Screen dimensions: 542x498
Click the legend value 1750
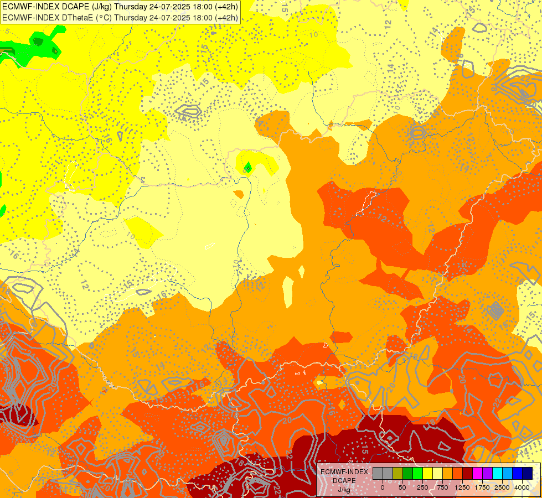(x=482, y=487)
